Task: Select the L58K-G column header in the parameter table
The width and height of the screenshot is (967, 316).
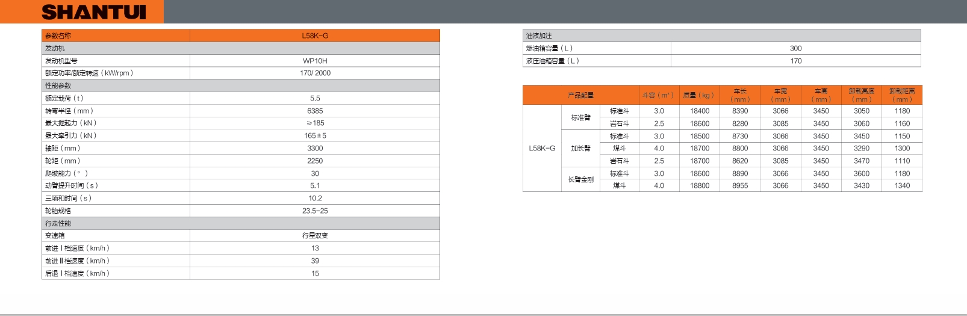Action: point(315,36)
